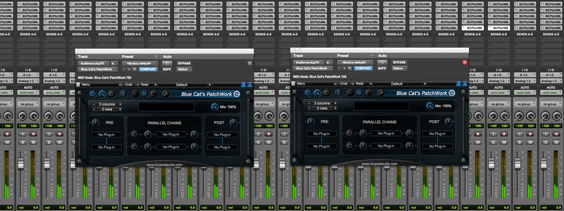Open Blue Cat's PatchWork plugin selector in 755 window
The image size is (564, 211).
point(98,69)
